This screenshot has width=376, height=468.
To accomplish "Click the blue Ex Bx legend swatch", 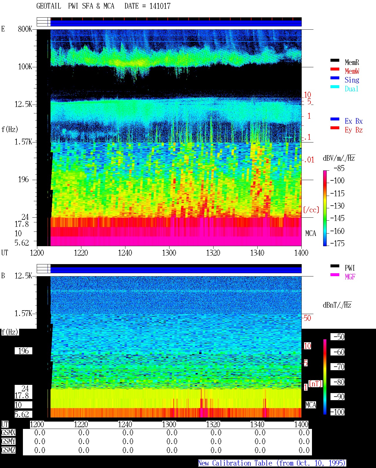I will [x=335, y=119].
